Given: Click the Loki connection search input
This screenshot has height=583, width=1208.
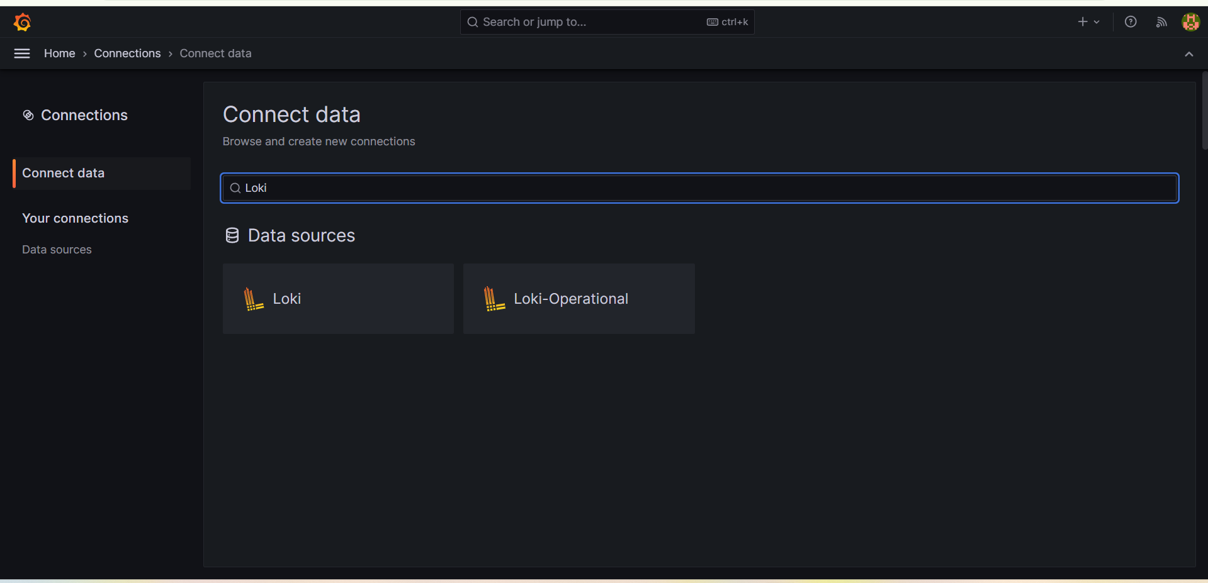Looking at the screenshot, I should 699,188.
